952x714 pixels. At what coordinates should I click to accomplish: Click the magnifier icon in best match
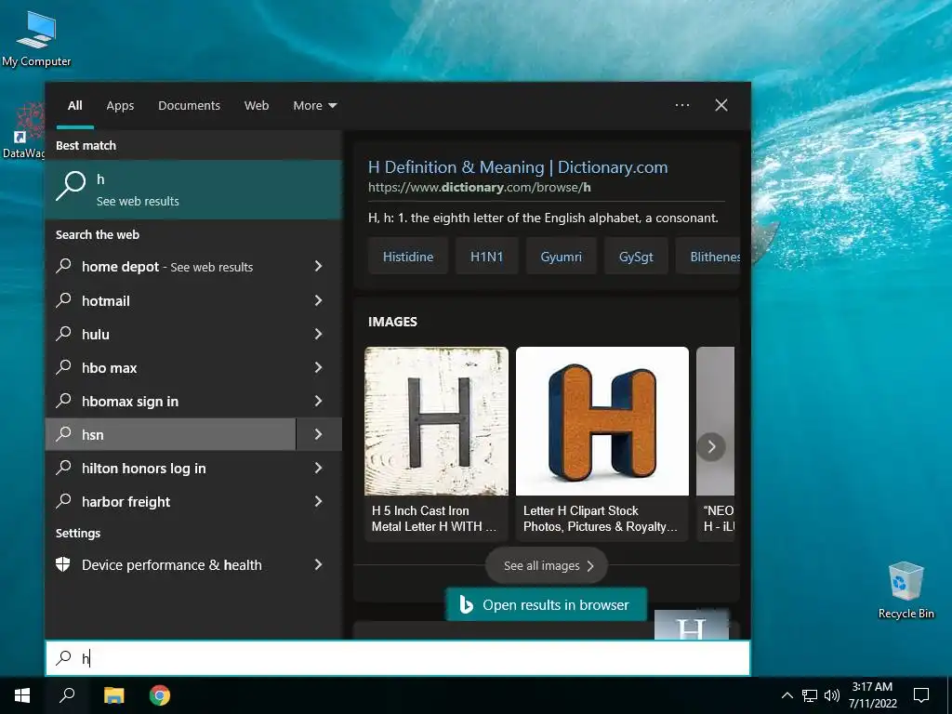[71, 185]
